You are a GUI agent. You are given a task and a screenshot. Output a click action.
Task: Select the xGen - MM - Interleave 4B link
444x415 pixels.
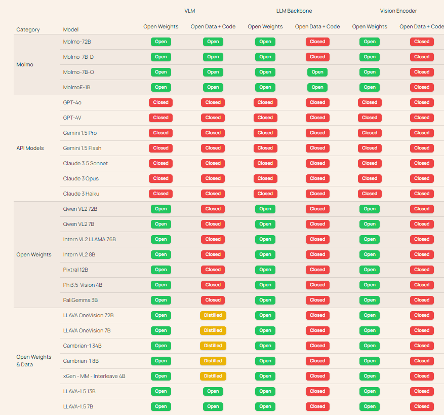pyautogui.click(x=94, y=376)
